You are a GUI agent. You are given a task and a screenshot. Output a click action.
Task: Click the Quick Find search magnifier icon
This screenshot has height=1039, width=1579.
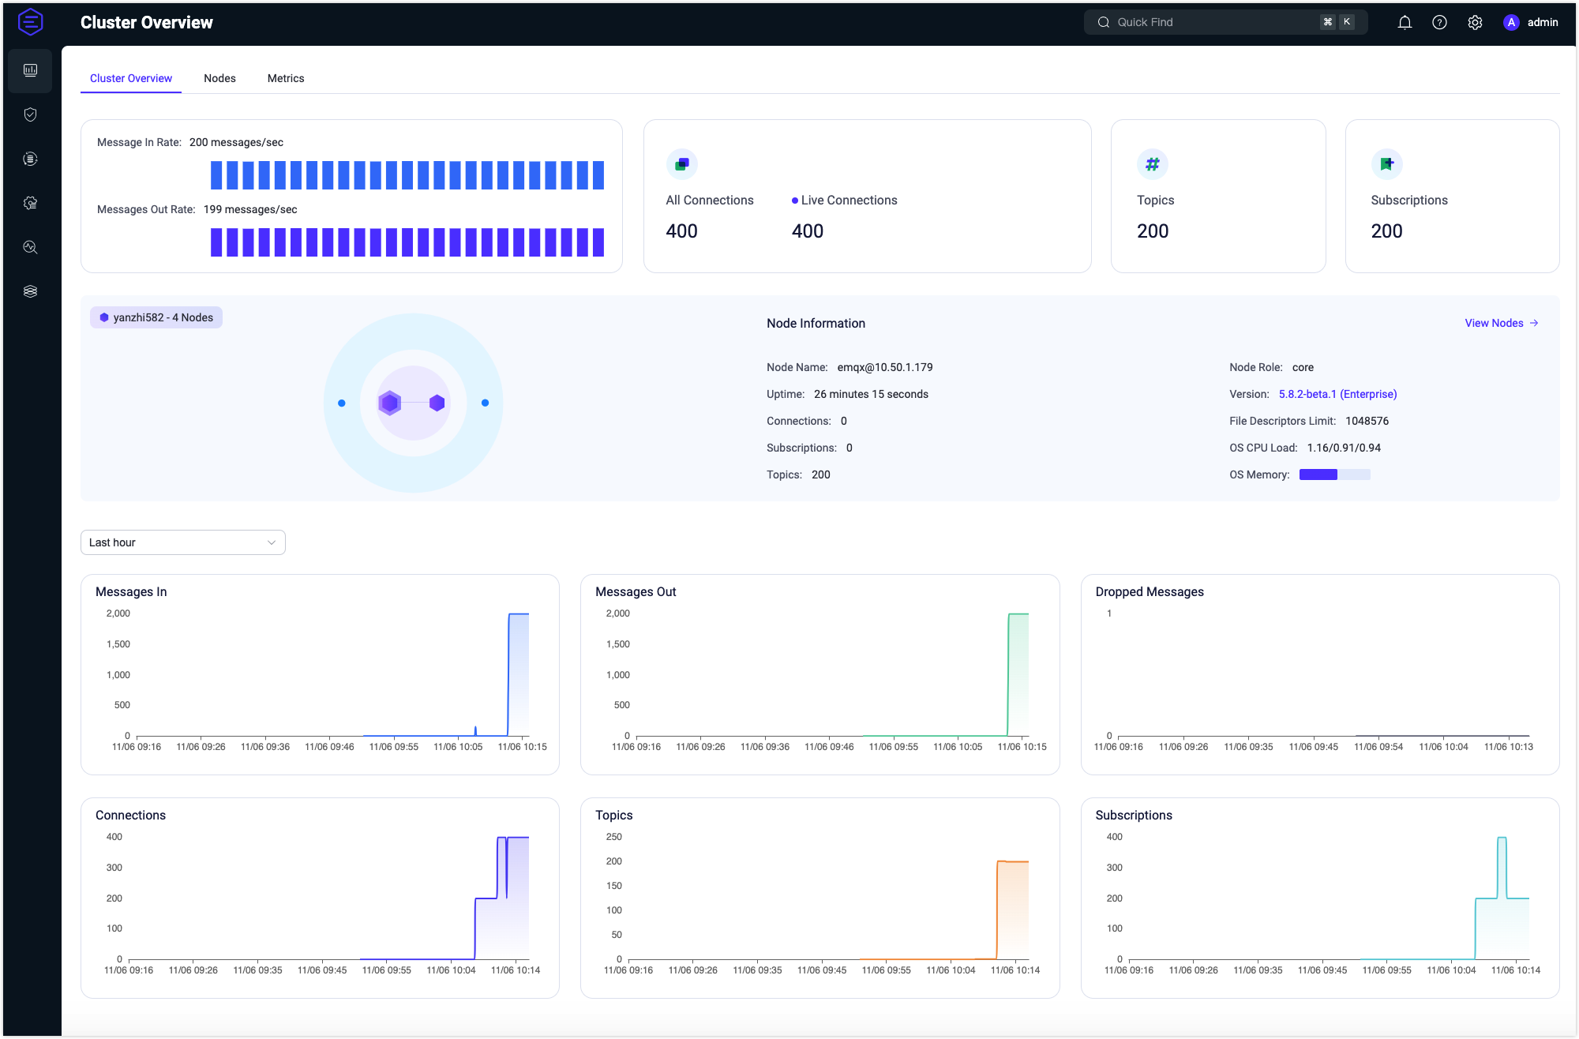point(1104,22)
